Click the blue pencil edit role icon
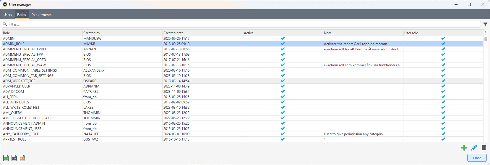 tap(474, 148)
